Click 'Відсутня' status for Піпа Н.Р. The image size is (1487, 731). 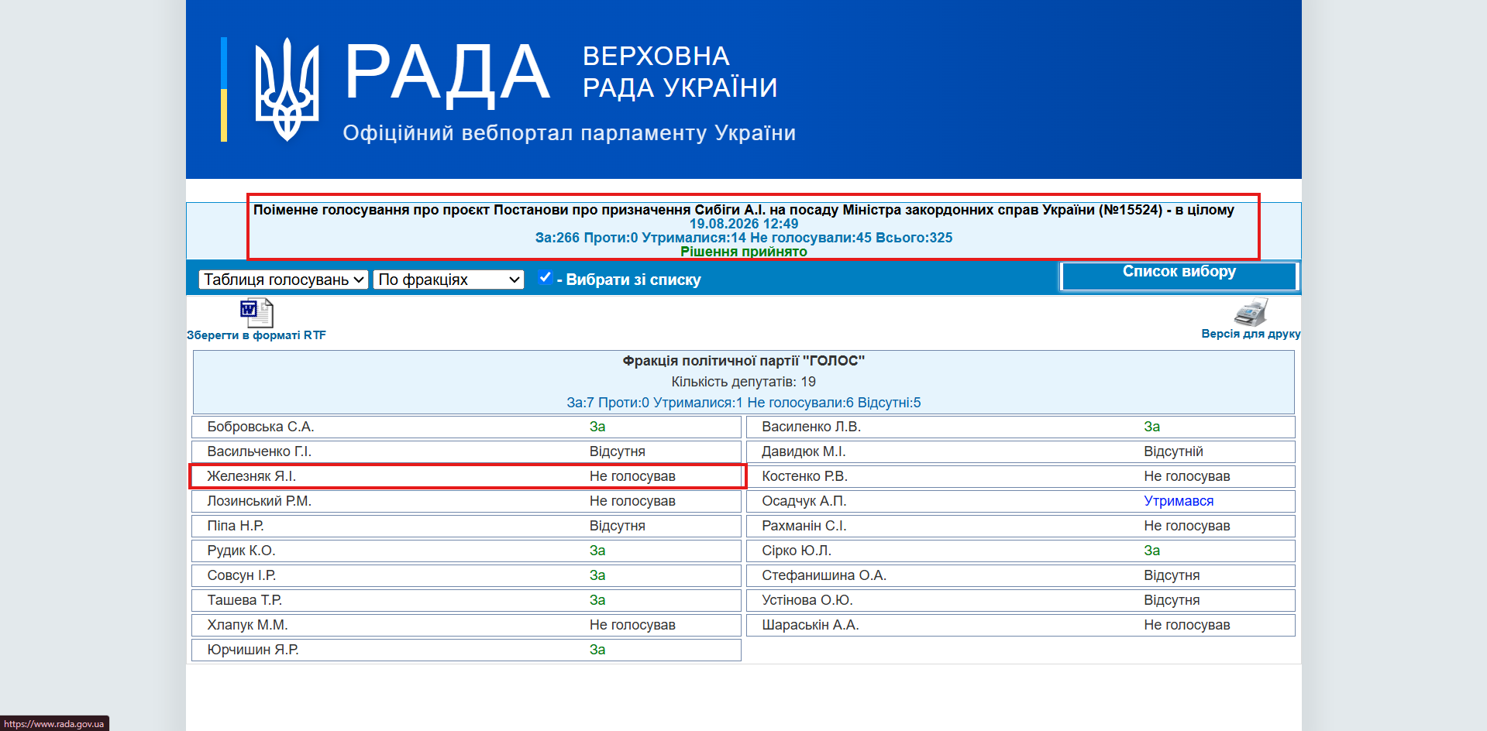click(618, 526)
